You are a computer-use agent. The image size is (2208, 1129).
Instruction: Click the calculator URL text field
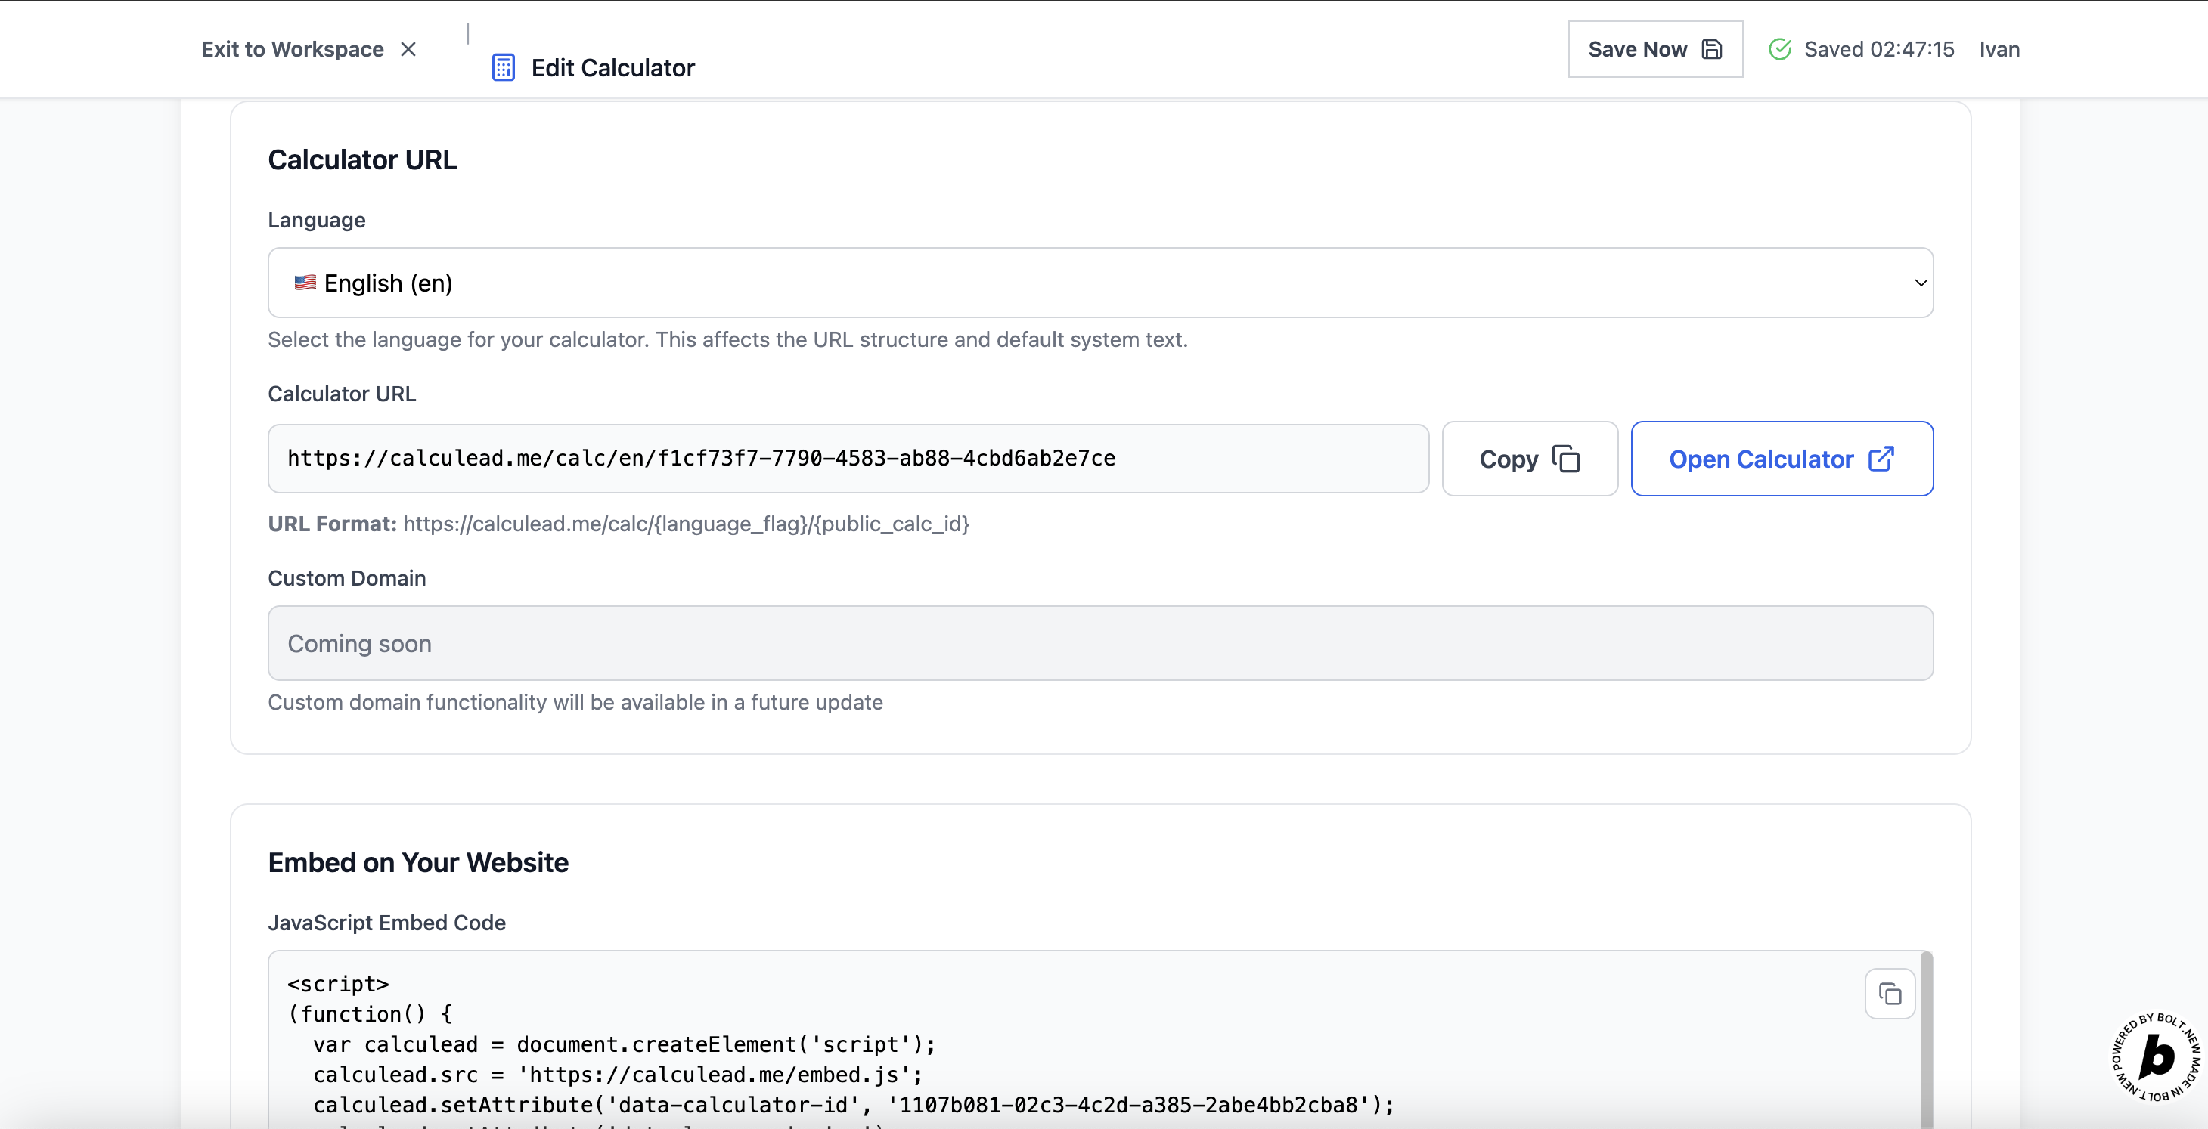848,458
